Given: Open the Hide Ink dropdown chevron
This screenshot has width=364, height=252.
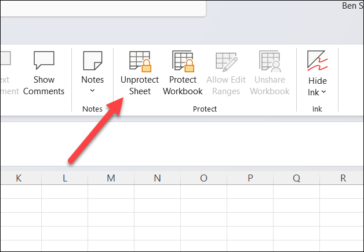Looking at the screenshot, I should (x=324, y=92).
